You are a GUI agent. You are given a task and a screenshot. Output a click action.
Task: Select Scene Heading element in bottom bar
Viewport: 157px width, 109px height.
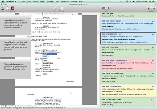12,108
